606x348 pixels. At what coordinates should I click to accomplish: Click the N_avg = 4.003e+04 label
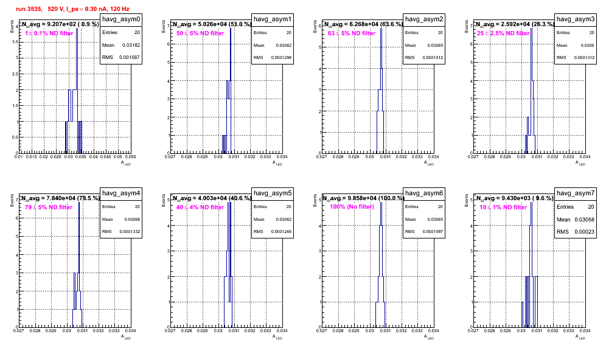212,198
